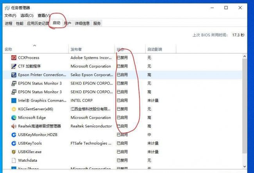Image resolution: width=254 pixels, height=173 pixels.
Task: Select the Realtek高清晰音频管理器 entry
Action: [39, 126]
